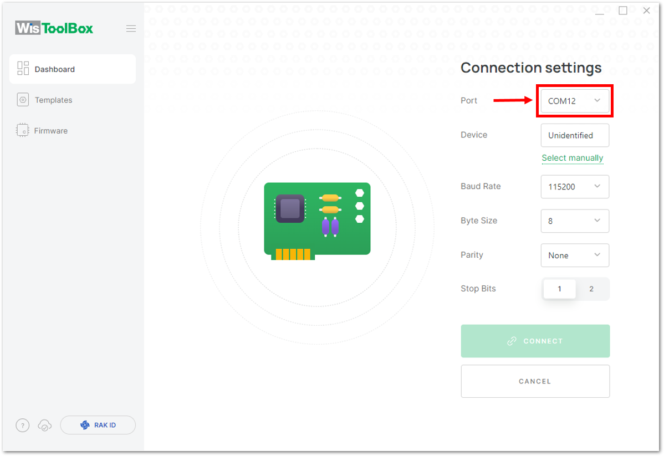Click the Byte Size label
The width and height of the screenshot is (664, 456).
point(479,221)
